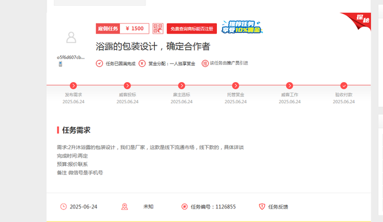This screenshot has height=222, width=383.
Task: Click the 发布需求 timeline step marker
Action: pos(73,86)
